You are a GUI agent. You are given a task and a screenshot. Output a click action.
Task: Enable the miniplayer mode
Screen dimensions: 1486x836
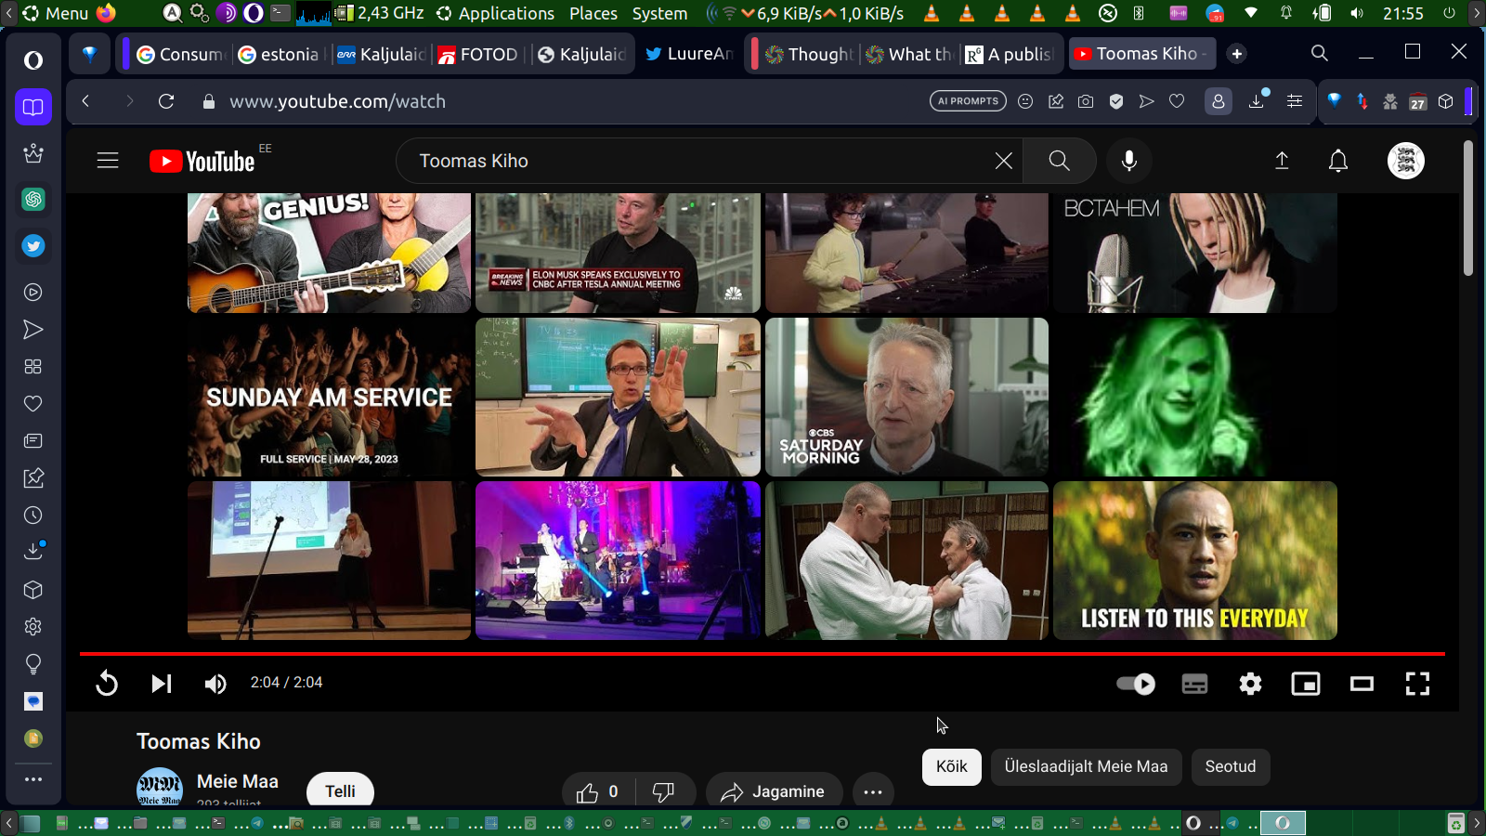pyautogui.click(x=1306, y=685)
